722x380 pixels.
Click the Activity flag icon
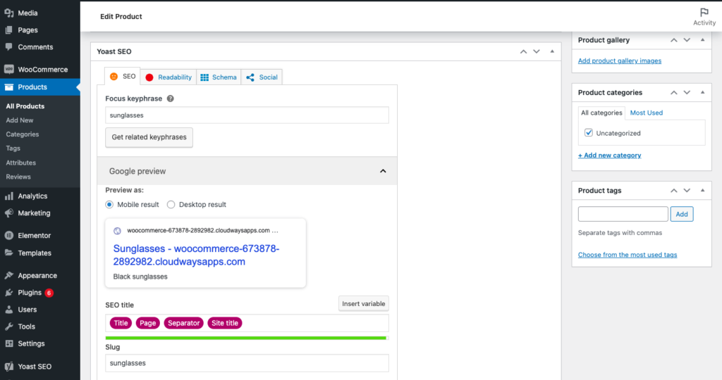point(704,13)
